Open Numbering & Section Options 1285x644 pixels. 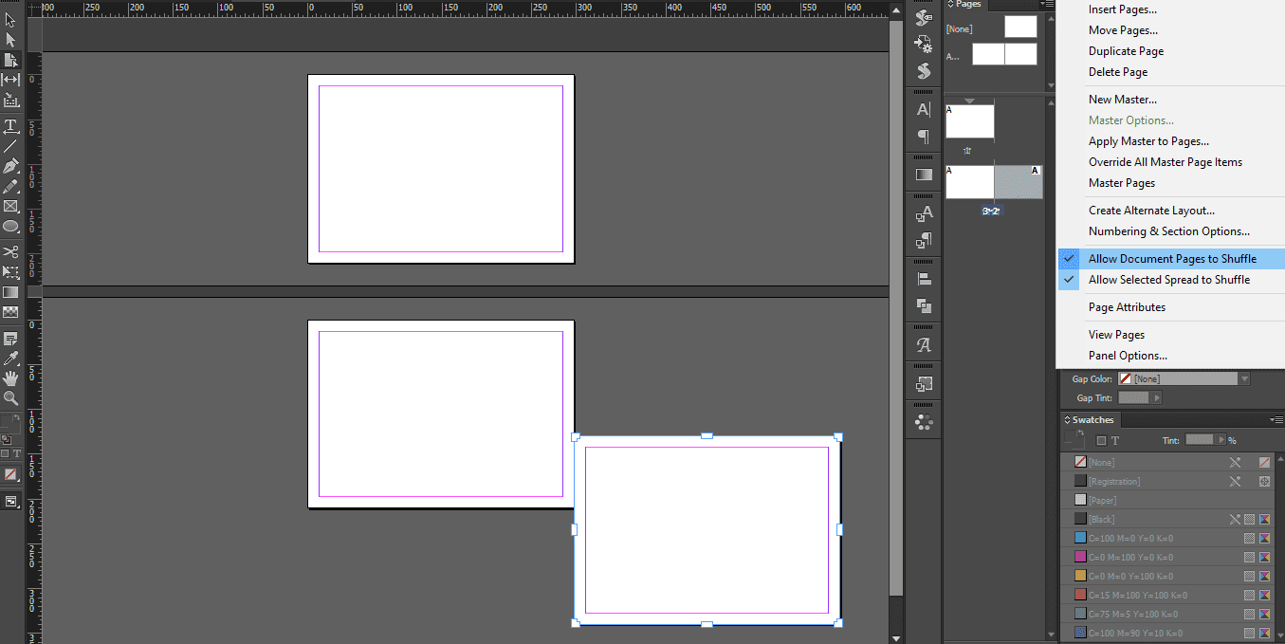pyautogui.click(x=1170, y=231)
